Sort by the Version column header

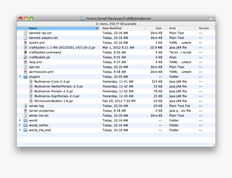pyautogui.click(x=205, y=28)
